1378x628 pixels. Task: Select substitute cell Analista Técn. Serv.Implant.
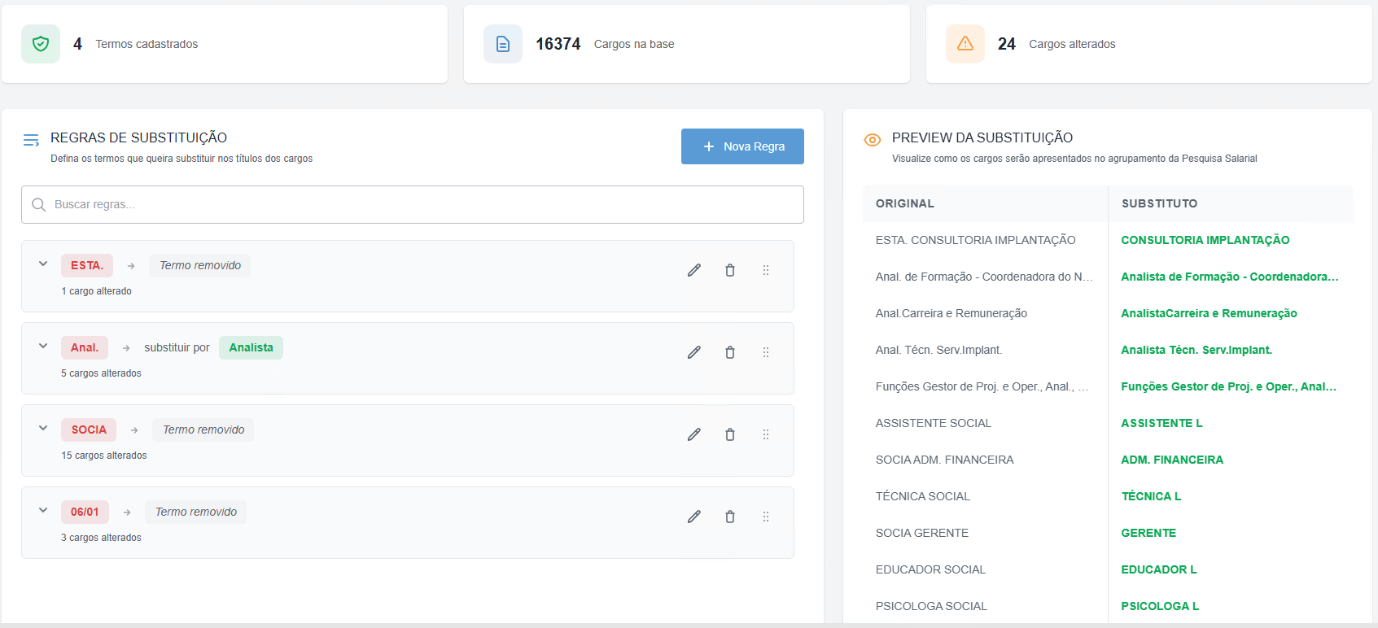(x=1196, y=350)
